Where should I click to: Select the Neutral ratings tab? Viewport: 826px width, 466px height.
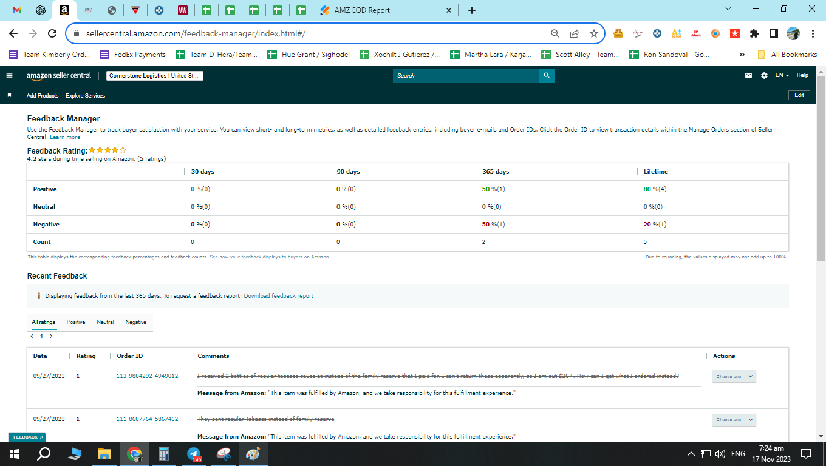coord(105,322)
